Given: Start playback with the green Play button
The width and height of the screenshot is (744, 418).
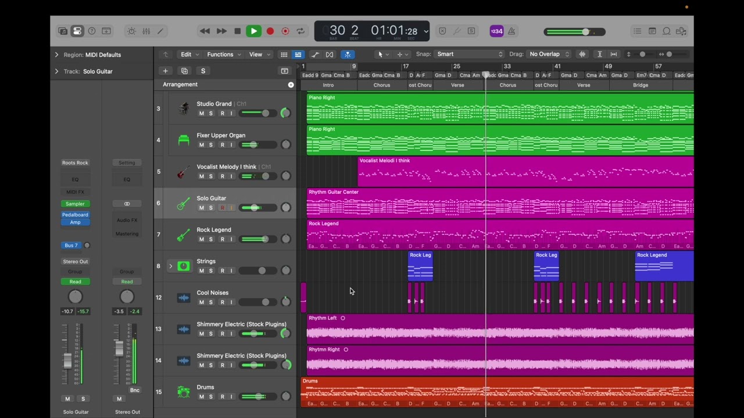Looking at the screenshot, I should point(253,31).
